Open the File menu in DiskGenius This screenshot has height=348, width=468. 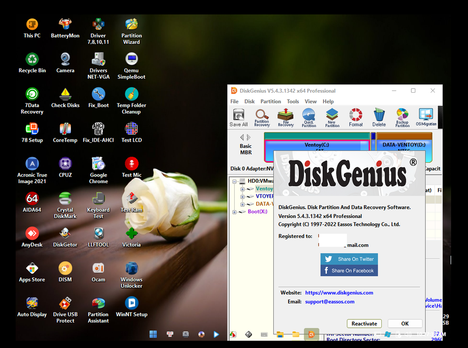point(234,101)
